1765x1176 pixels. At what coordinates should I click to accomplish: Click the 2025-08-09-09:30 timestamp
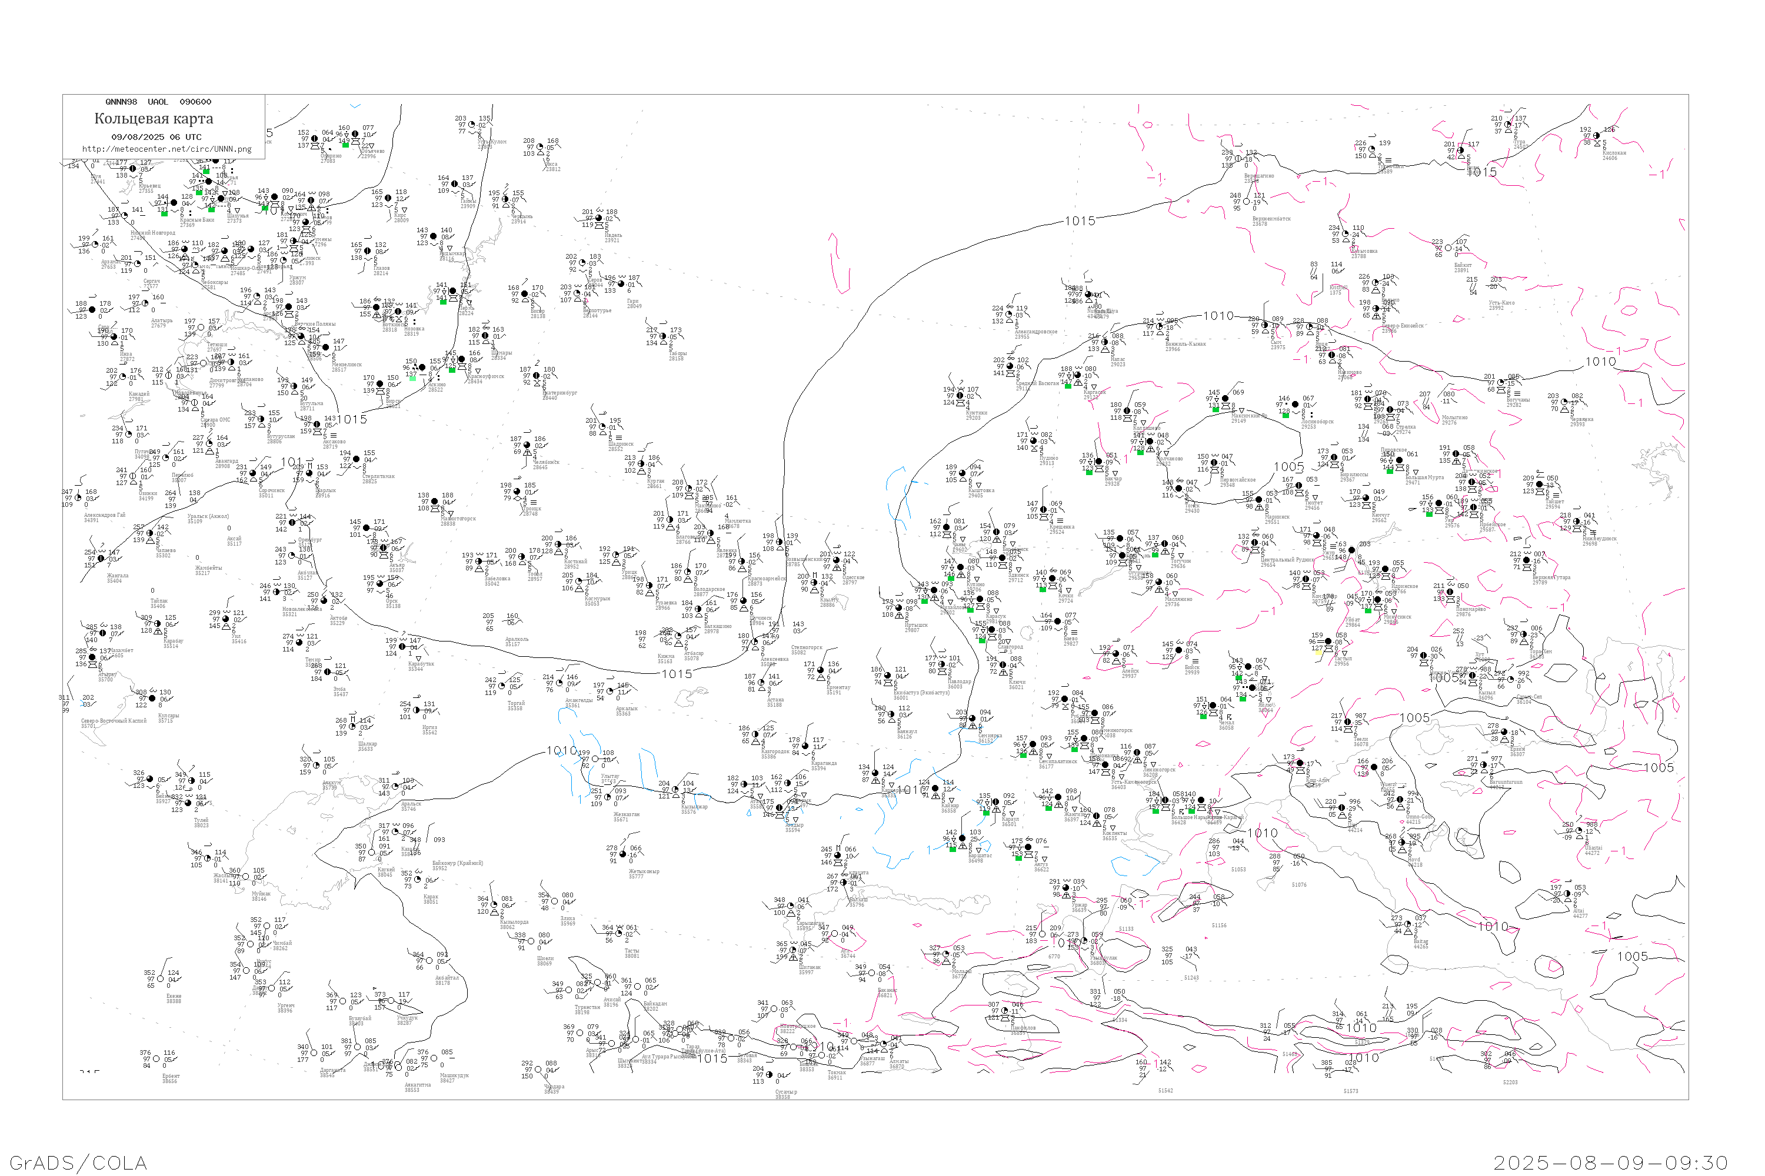pos(1610,1162)
